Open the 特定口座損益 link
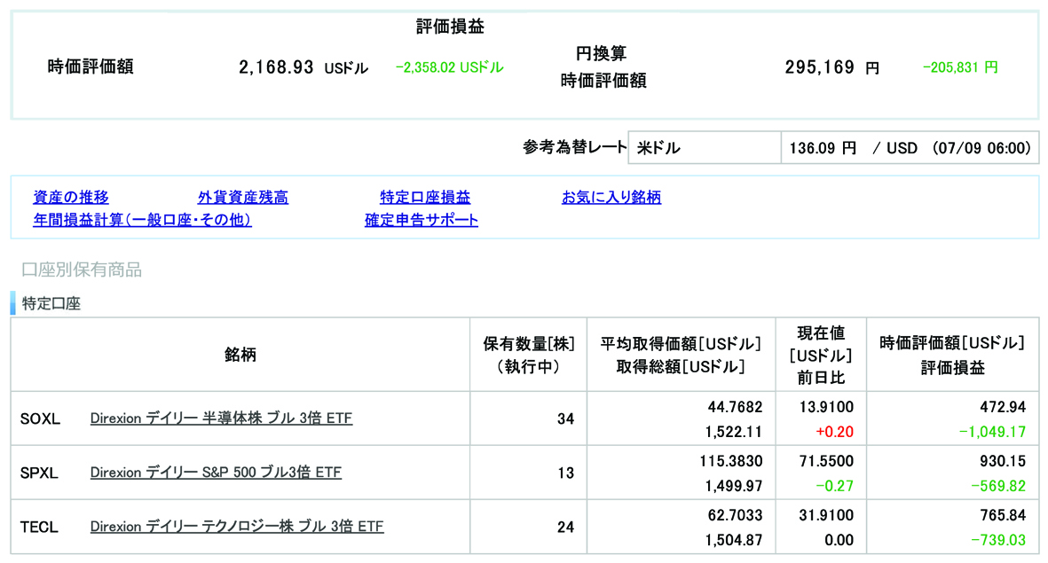Image resolution: width=1048 pixels, height=563 pixels. (x=425, y=197)
